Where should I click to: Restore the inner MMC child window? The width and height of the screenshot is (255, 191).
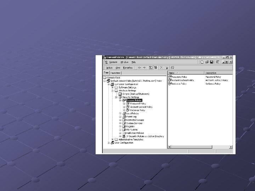pyautogui.click(x=227, y=62)
